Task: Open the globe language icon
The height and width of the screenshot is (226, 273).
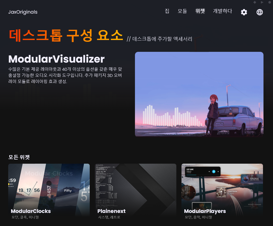Action: pos(260,12)
